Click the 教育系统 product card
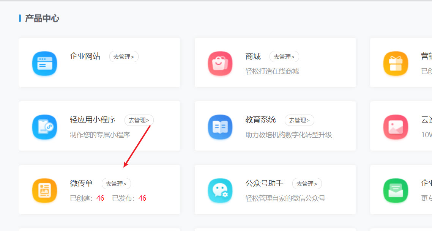This screenshot has width=432, height=231. pyautogui.click(x=275, y=126)
